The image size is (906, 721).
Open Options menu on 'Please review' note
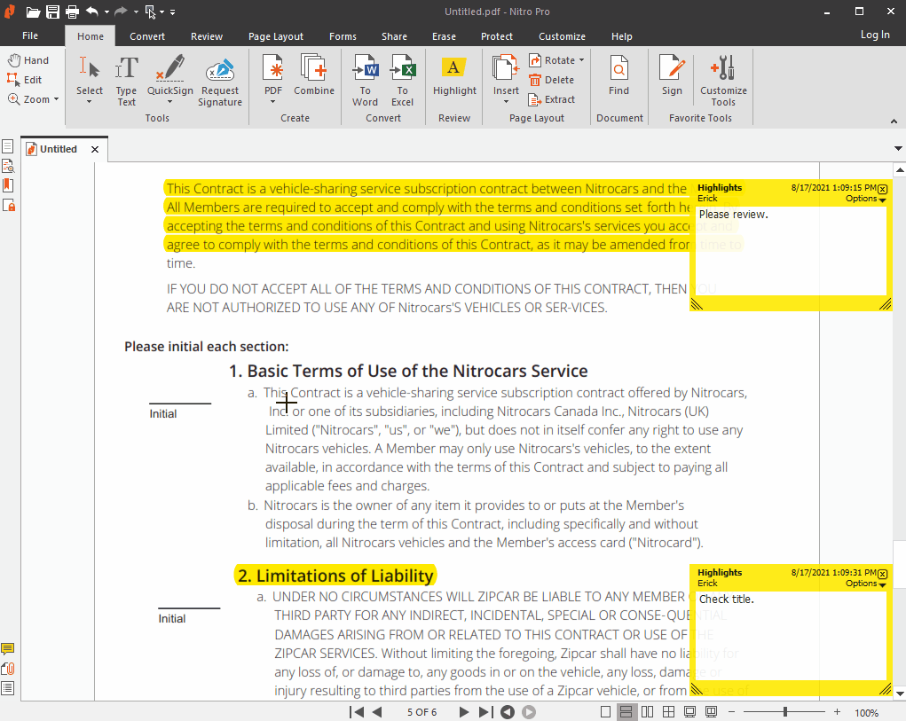(x=865, y=199)
